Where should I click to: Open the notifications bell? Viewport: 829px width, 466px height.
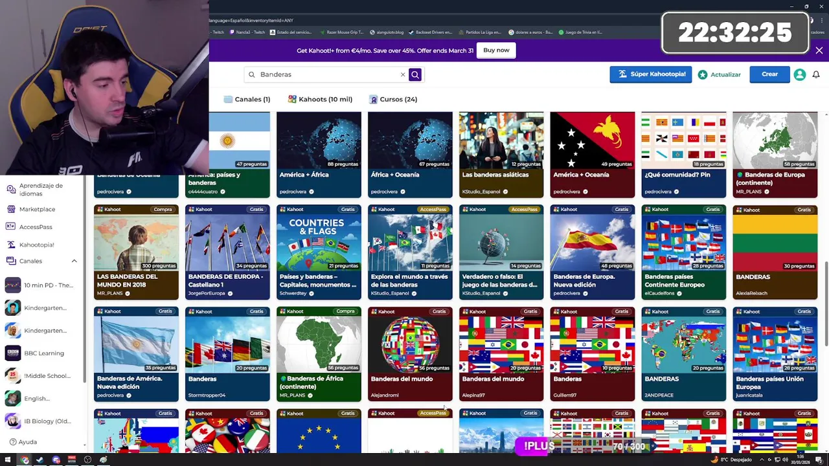tap(816, 74)
